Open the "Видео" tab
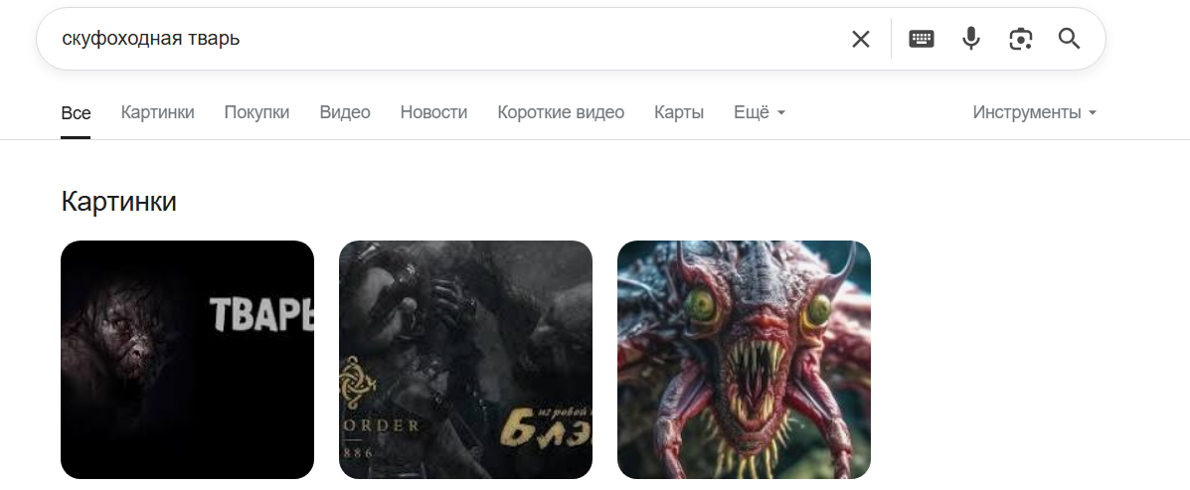1190x490 pixels. tap(345, 112)
